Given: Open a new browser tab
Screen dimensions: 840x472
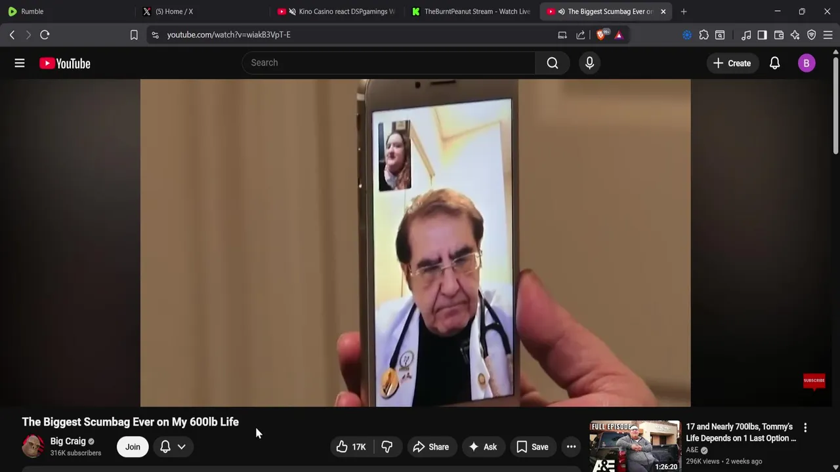Looking at the screenshot, I should point(684,11).
